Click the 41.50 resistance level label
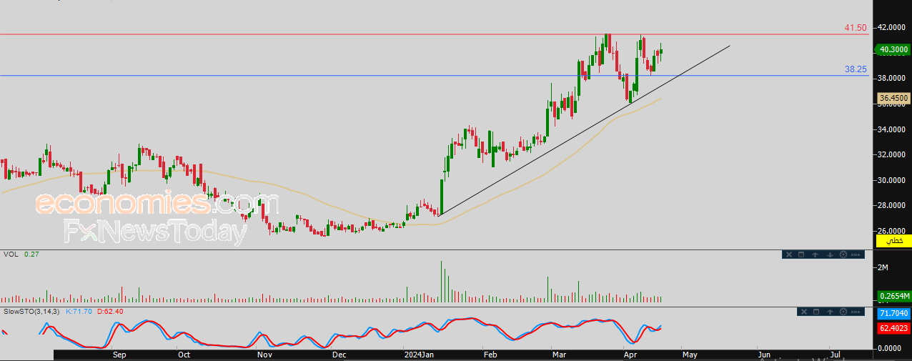This screenshot has width=912, height=361. (x=856, y=28)
